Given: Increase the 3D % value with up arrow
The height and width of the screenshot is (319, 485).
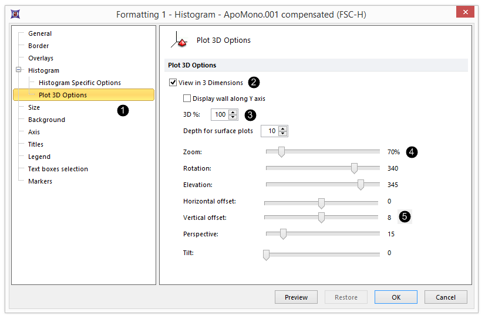Looking at the screenshot, I should point(233,112).
